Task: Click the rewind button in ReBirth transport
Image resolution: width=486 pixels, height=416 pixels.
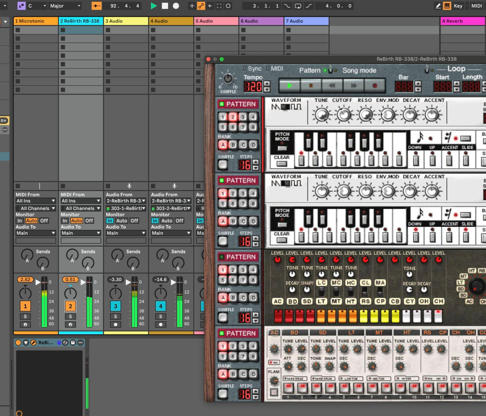Action: pos(332,86)
